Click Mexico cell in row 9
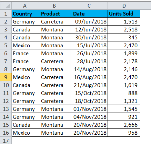The width and height of the screenshot is (151, 144). (x=25, y=77)
